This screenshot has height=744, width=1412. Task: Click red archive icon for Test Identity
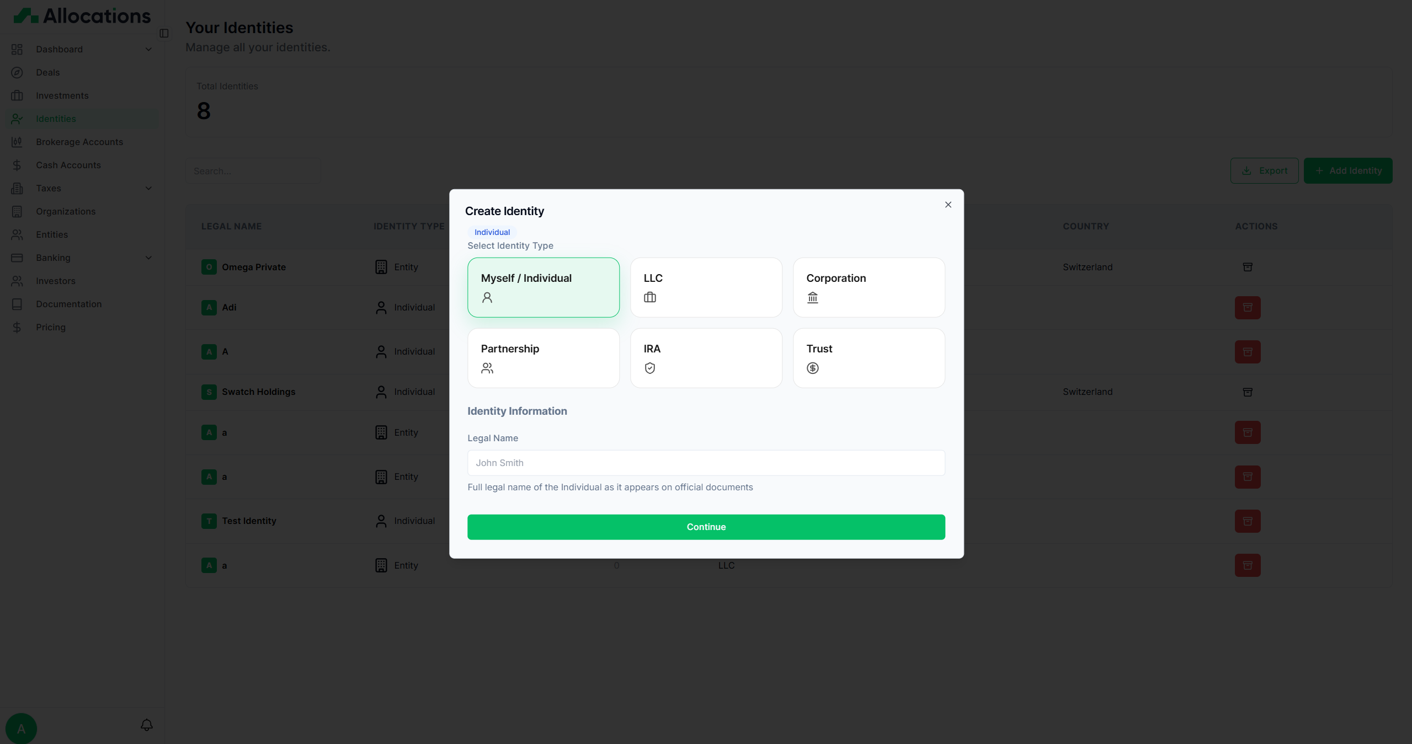pyautogui.click(x=1247, y=521)
